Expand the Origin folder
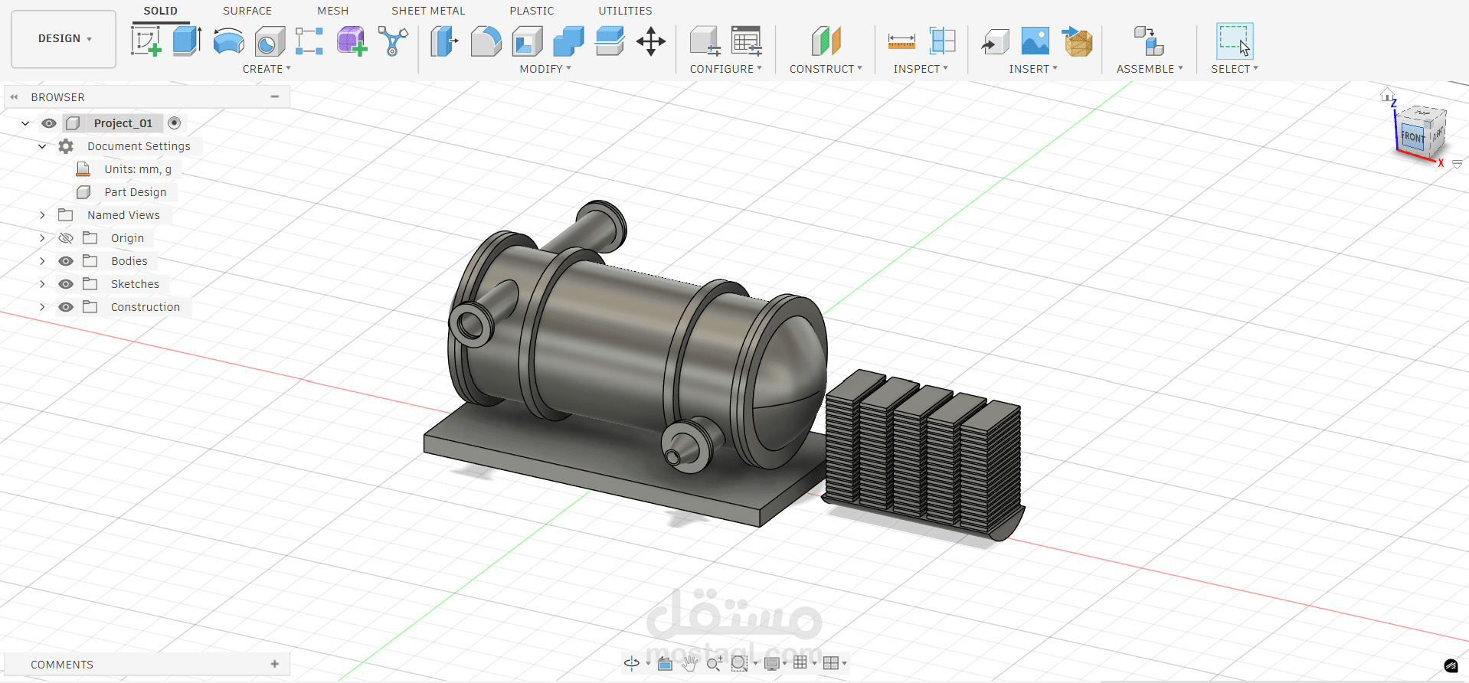Screen dimensions: 1469x683 point(42,238)
